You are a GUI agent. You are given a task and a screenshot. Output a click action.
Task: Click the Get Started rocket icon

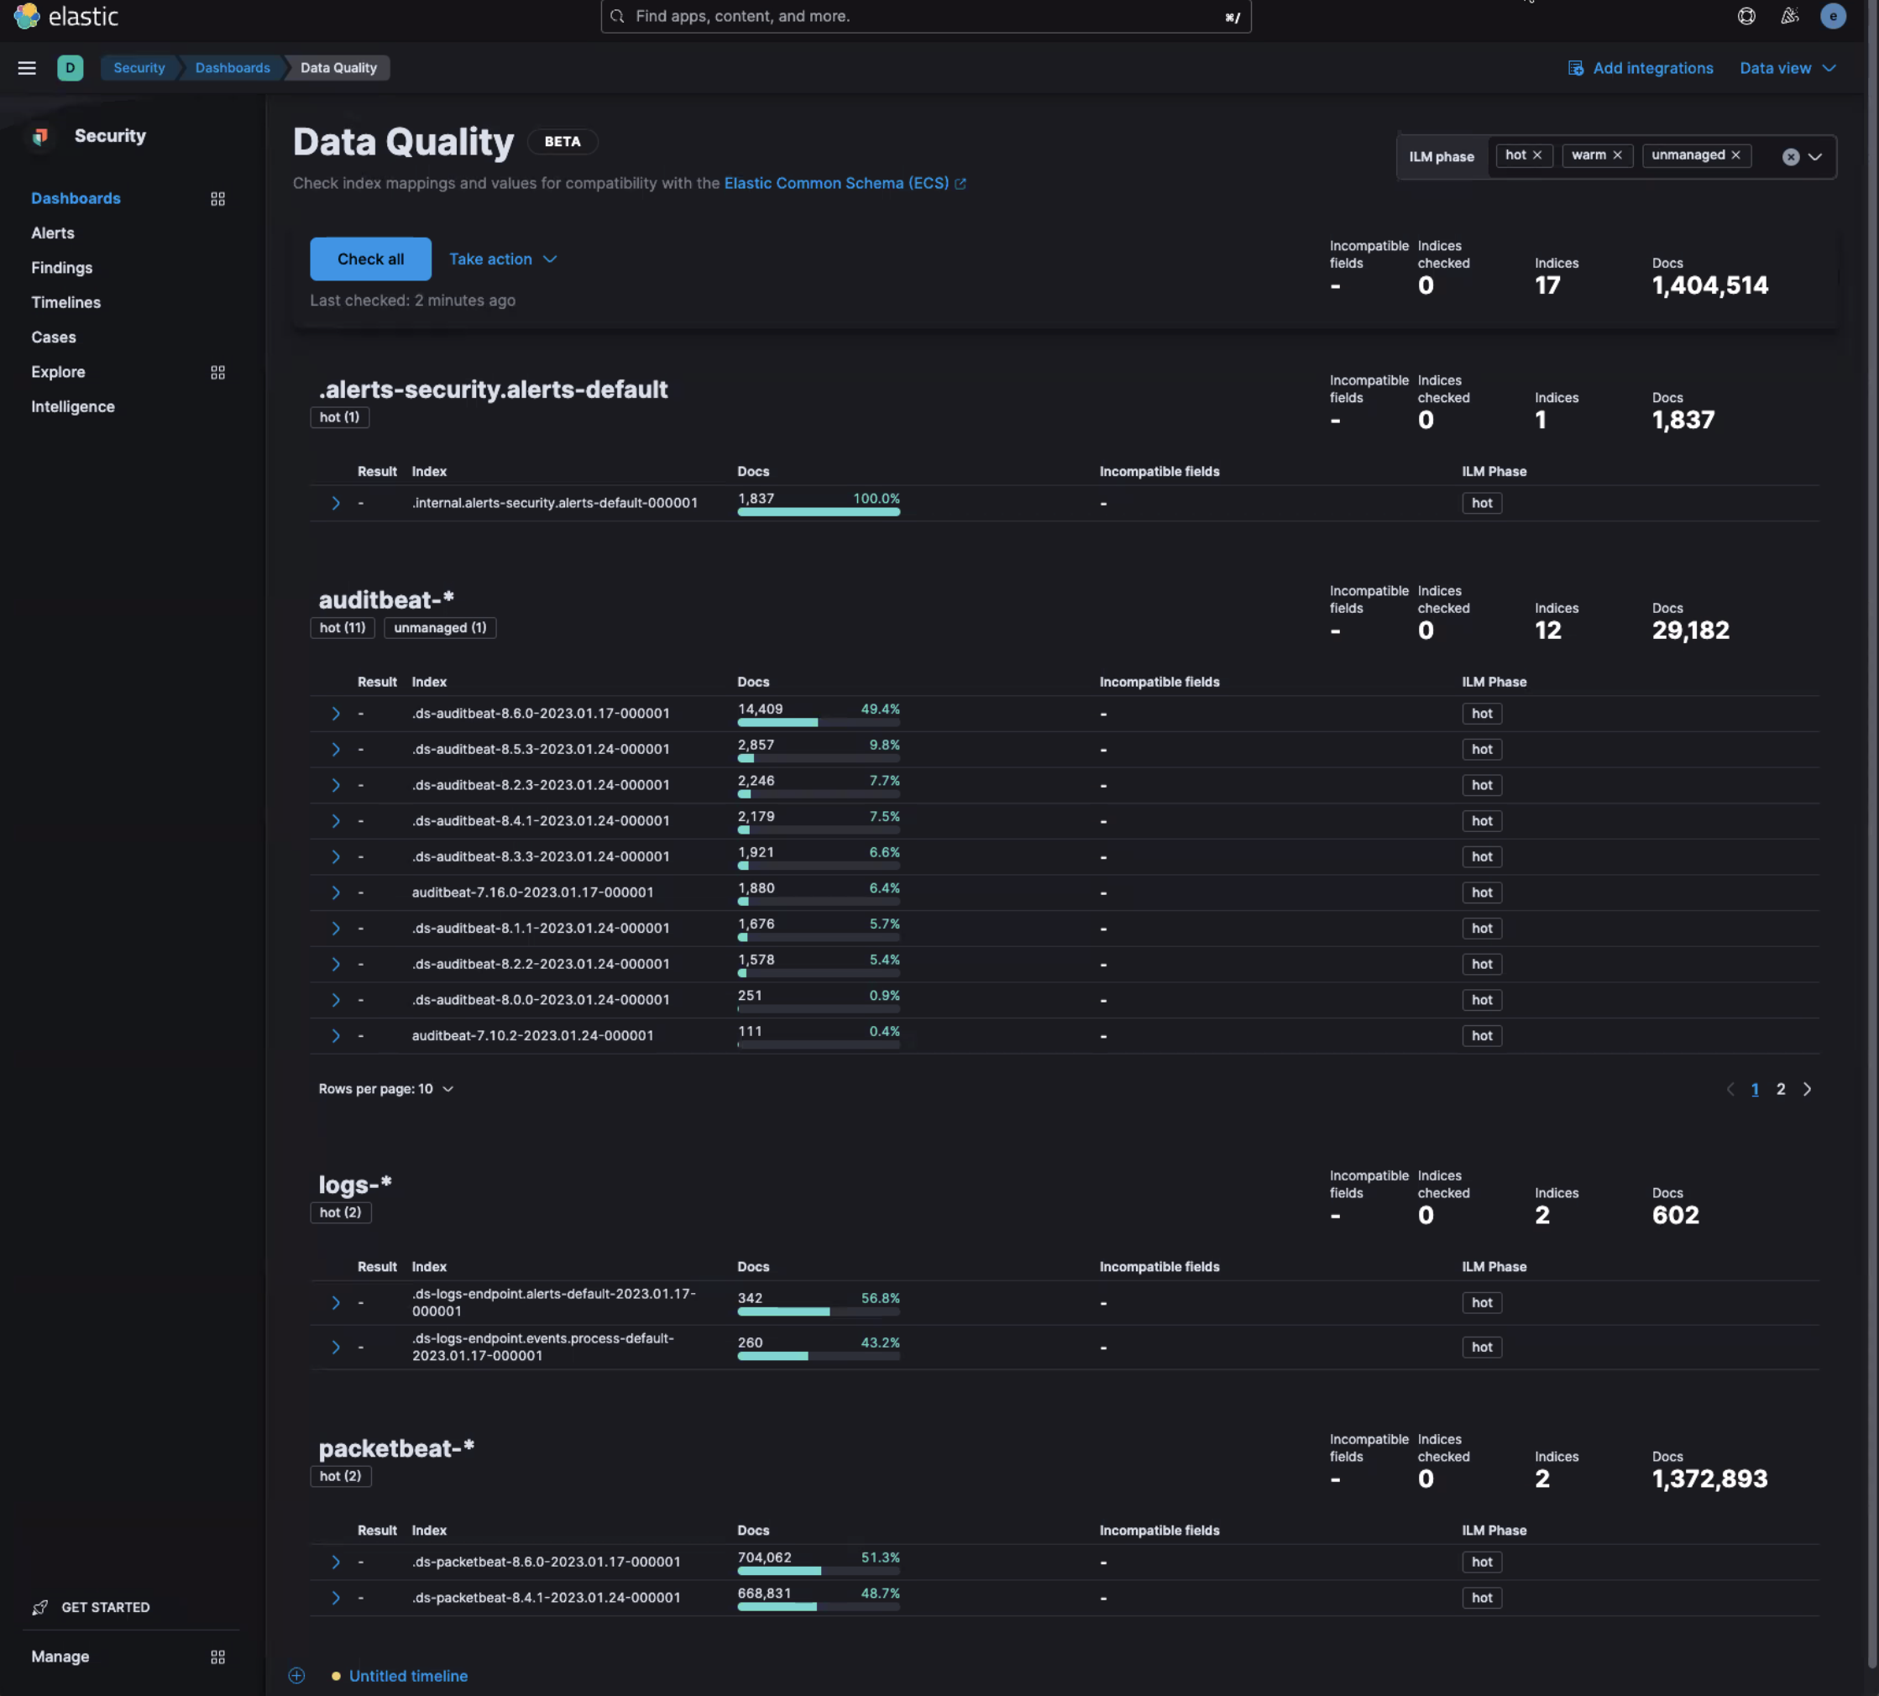click(40, 1608)
